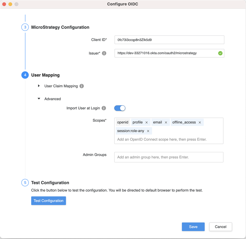Screen dimensions: 246x239
Task: Click the info icon beside User Claim Mapping
Action: (x=81, y=86)
